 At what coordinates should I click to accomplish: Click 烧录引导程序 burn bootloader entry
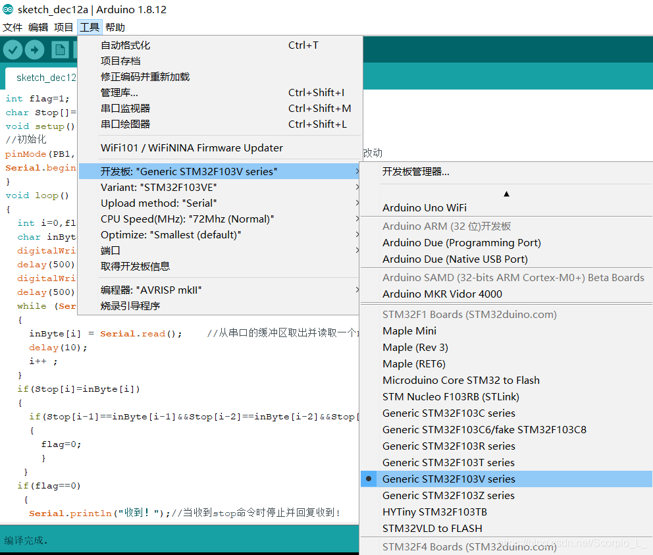(x=219, y=306)
